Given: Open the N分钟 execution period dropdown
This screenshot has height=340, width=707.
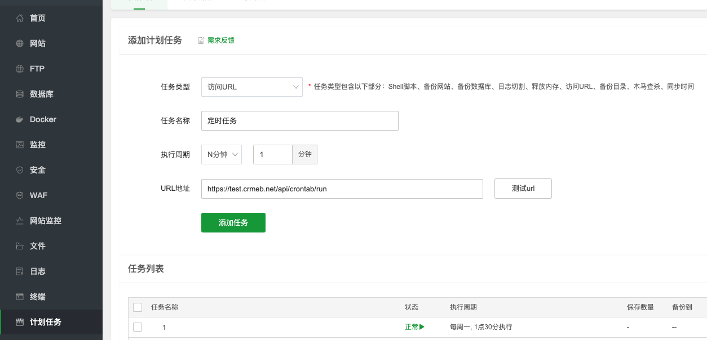Looking at the screenshot, I should click(x=221, y=155).
